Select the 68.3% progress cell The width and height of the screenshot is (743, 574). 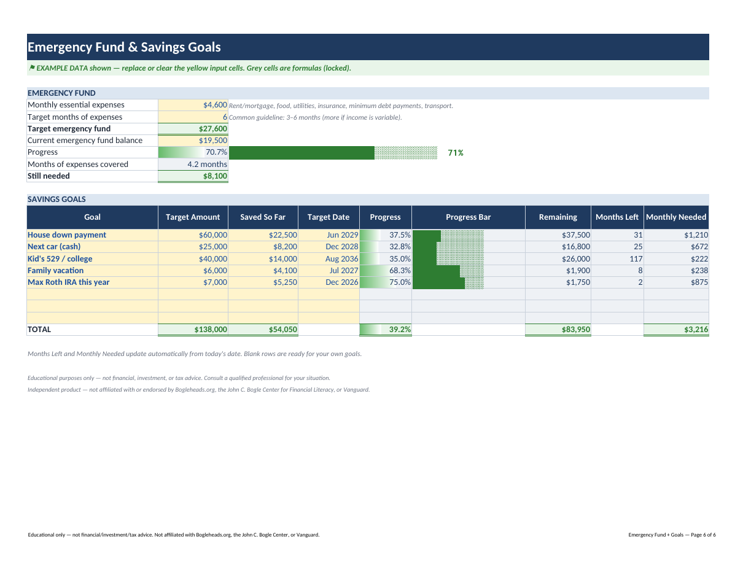click(x=386, y=270)
